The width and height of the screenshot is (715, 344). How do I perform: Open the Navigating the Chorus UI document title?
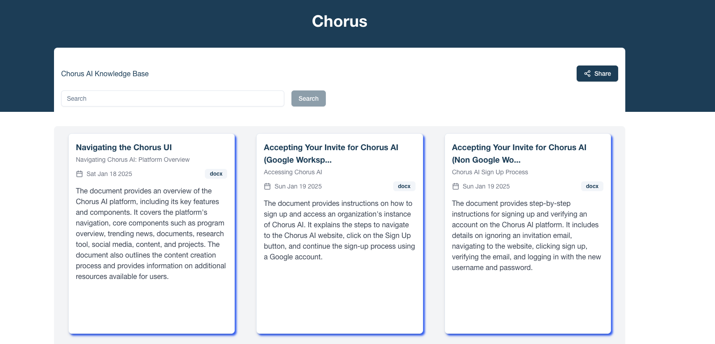click(124, 147)
